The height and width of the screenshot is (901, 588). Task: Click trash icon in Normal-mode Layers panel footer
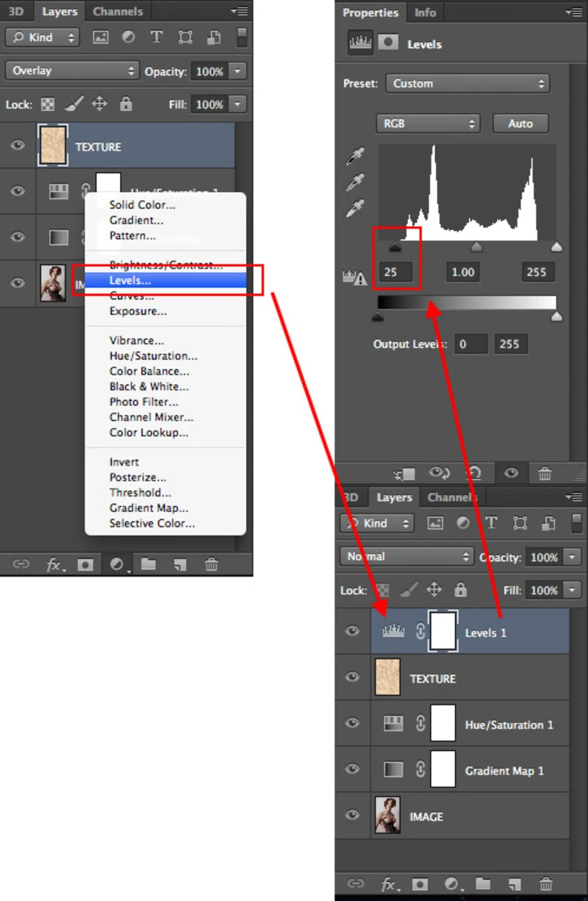click(x=545, y=883)
